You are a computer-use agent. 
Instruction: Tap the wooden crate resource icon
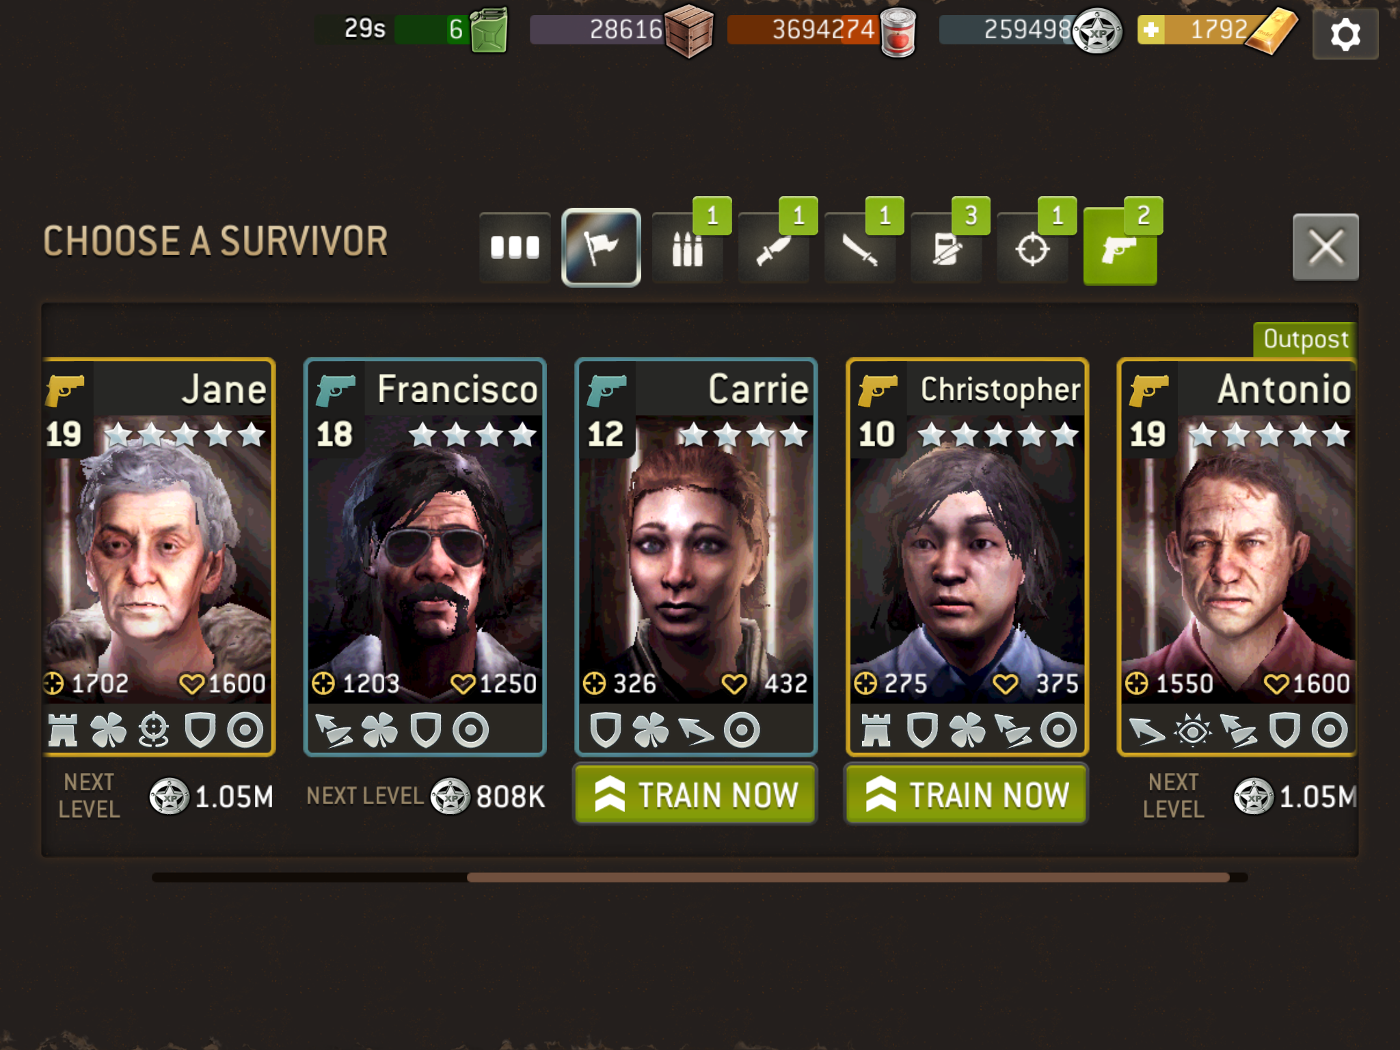tap(688, 31)
